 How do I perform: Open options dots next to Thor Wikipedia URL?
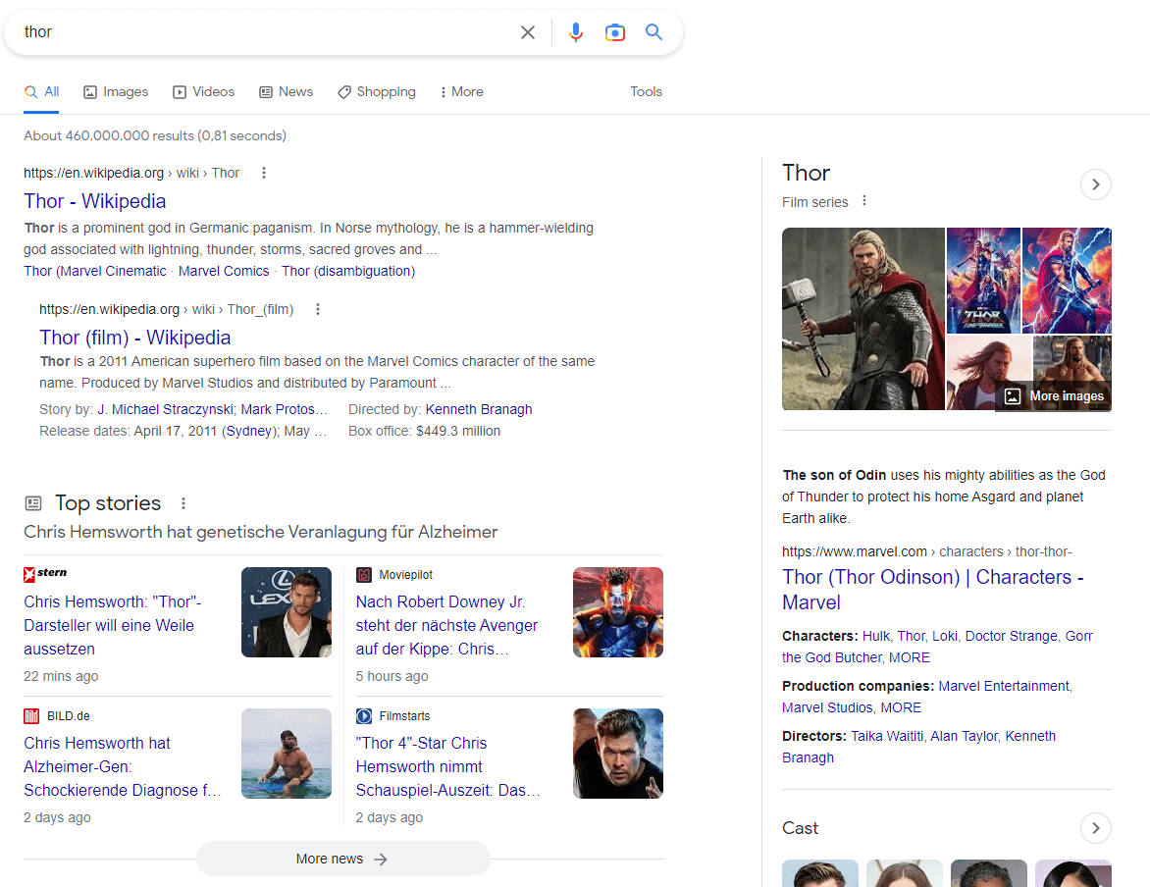264,173
